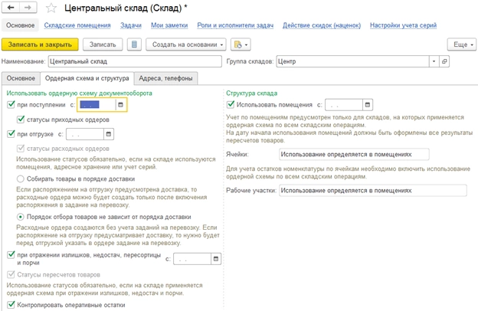Toggle 'при поступлении' checkbox
478x311 pixels.
[11, 105]
